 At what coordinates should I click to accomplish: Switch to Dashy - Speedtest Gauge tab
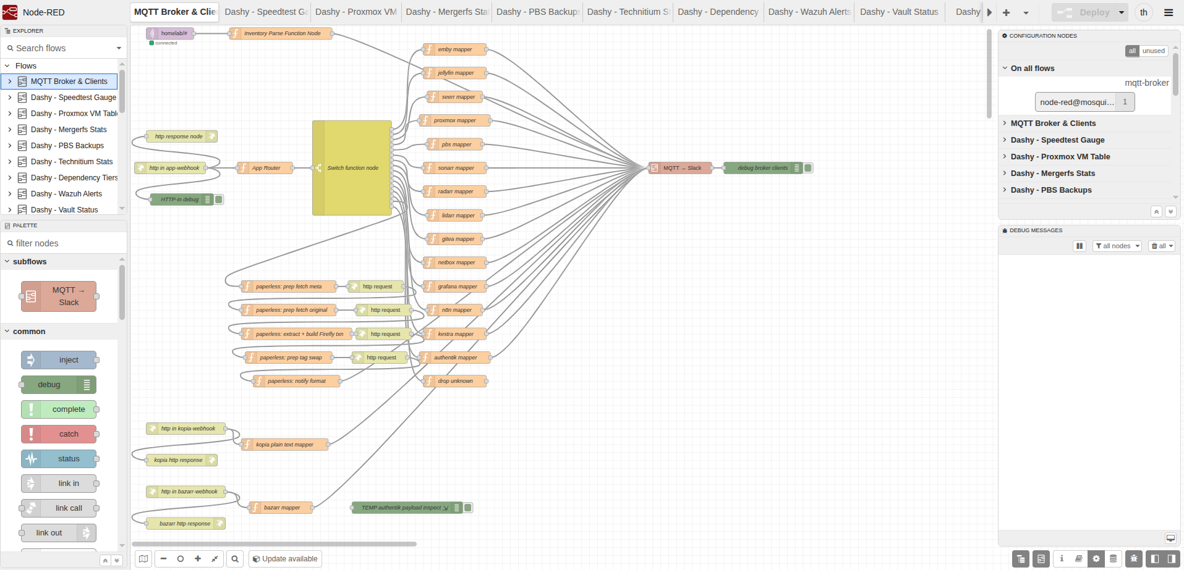click(266, 12)
